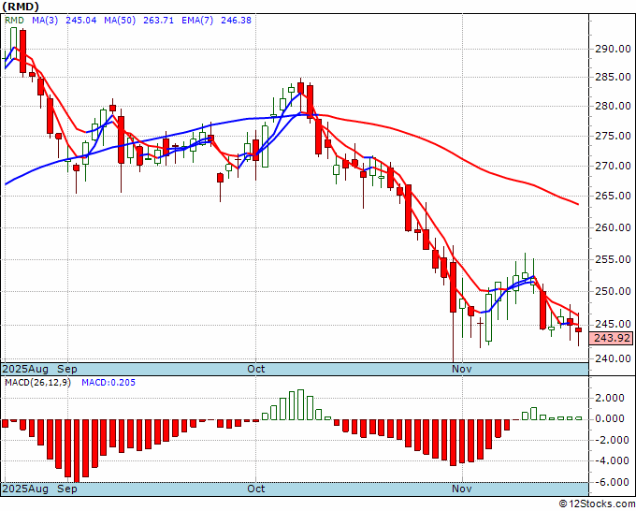Click 2025Aug on the price chart date axis

pyautogui.click(x=25, y=369)
